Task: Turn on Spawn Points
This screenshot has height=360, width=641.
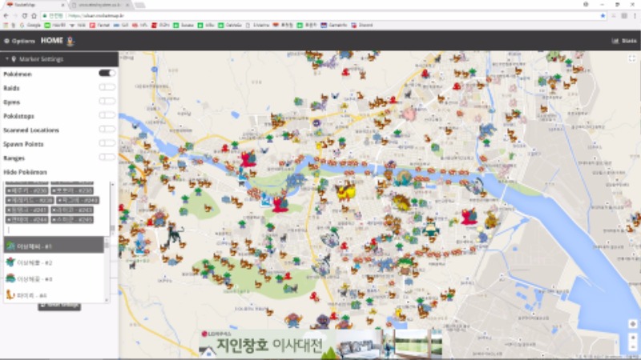Action: 107,143
